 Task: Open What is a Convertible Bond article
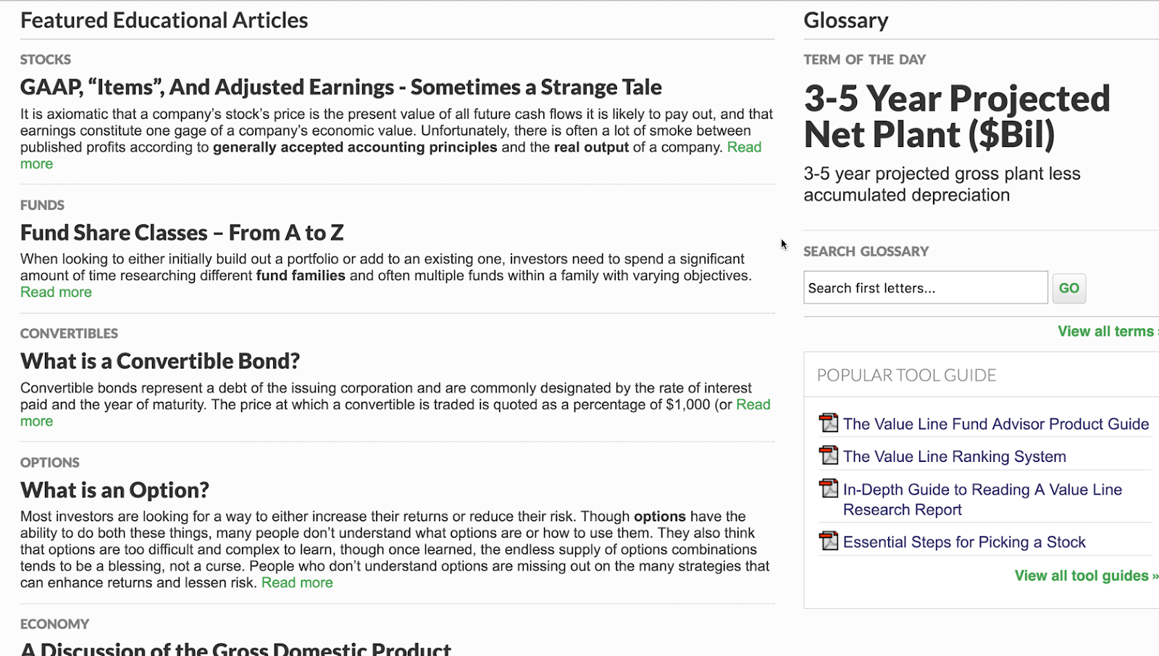(x=160, y=361)
